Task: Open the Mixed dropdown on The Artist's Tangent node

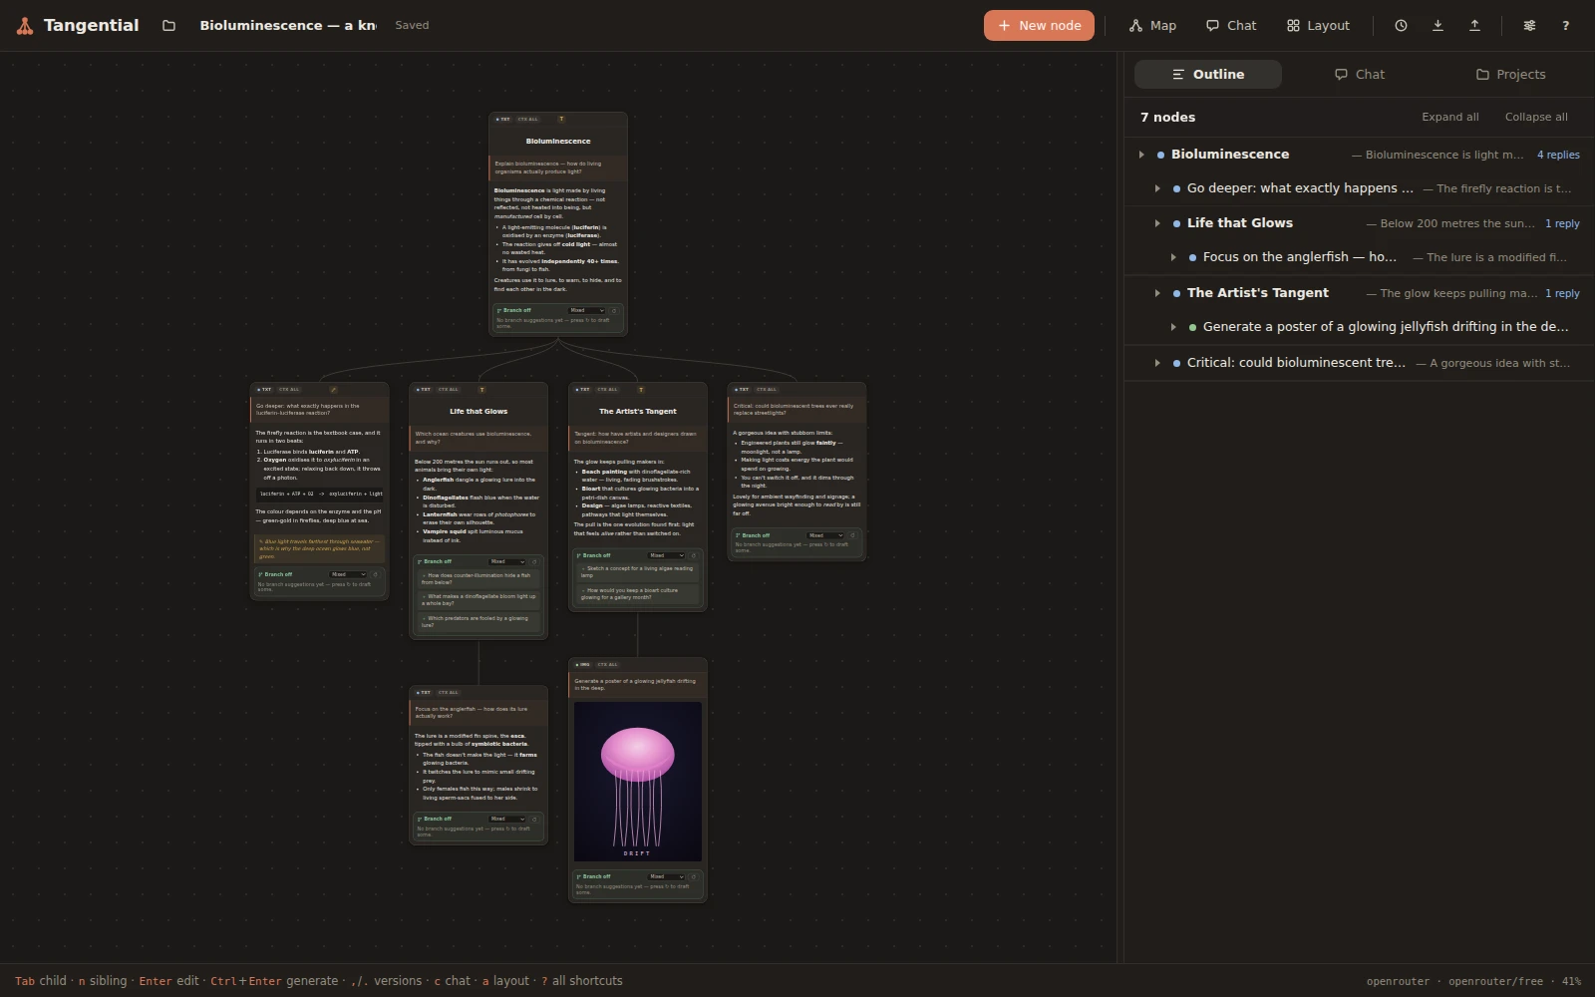Action: 667,555
